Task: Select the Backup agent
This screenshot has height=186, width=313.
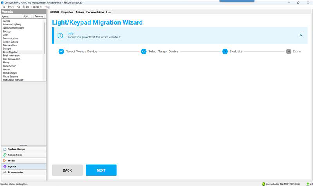Action: 7,31
